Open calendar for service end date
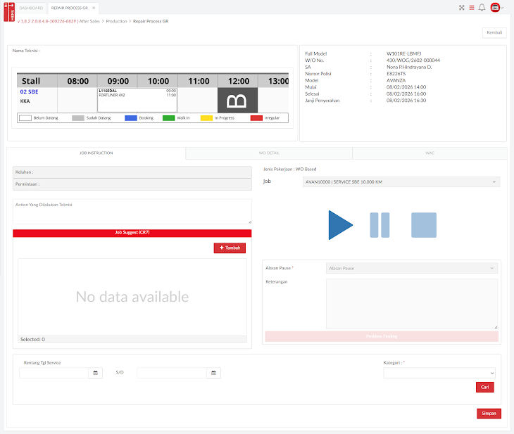 pyautogui.click(x=213, y=373)
